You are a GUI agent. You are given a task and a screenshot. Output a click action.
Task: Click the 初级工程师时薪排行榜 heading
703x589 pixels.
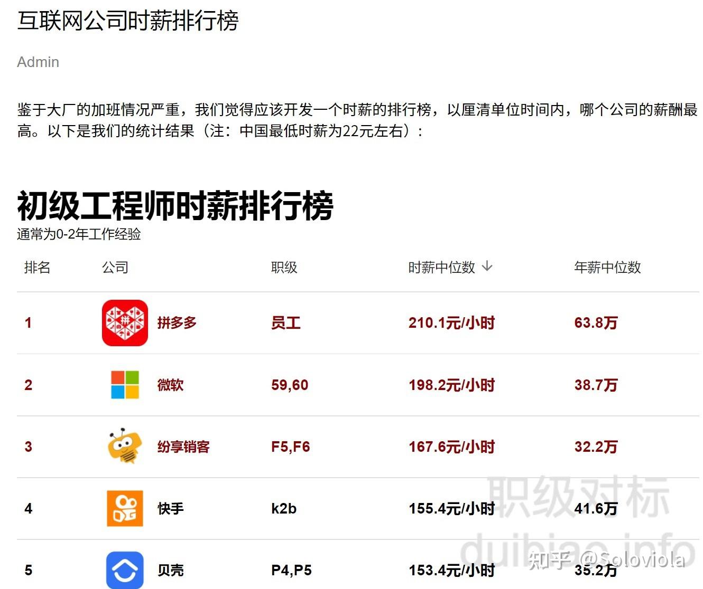(x=175, y=205)
